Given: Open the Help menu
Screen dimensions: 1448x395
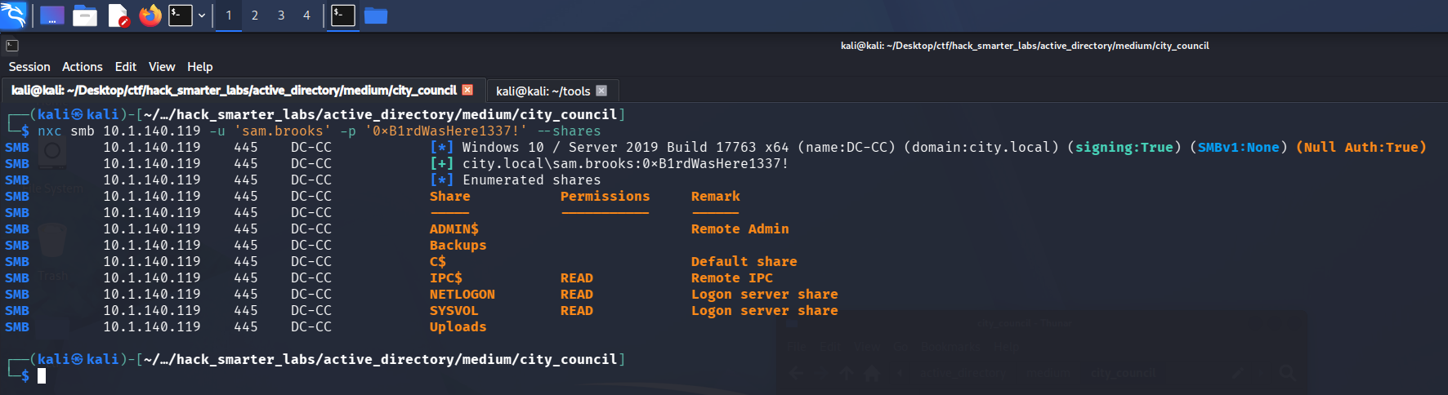Looking at the screenshot, I should (200, 67).
